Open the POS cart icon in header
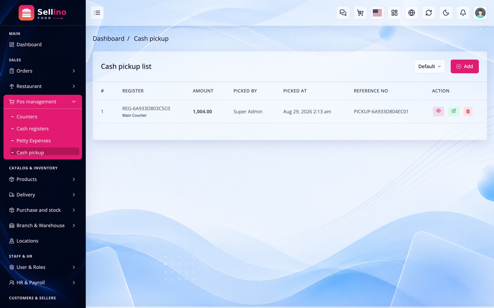The height and width of the screenshot is (308, 494). (x=360, y=13)
